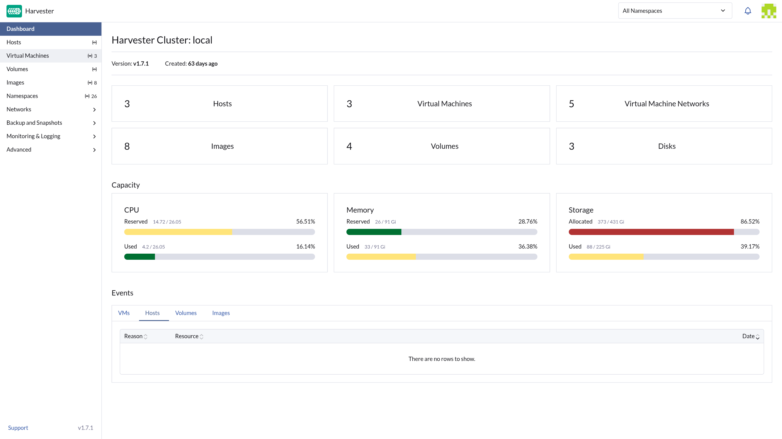Open the Virtual Machine Networks card
Screen dimensions: 782x439
tap(664, 104)
